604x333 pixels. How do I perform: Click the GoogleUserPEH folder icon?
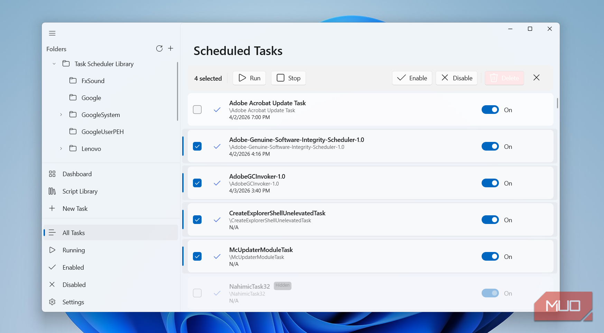[x=73, y=132]
